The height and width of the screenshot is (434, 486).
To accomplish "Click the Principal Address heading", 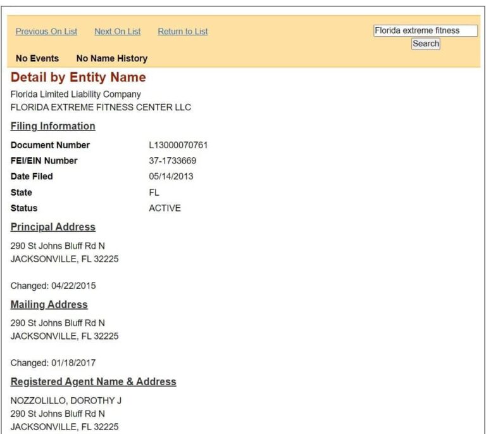I will point(53,227).
